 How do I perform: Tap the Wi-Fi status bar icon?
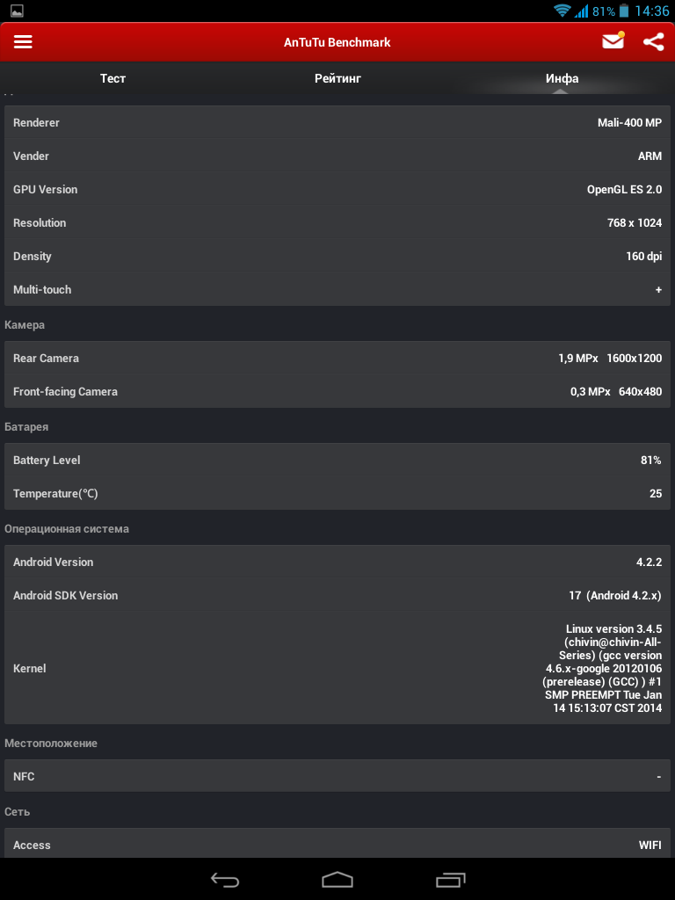562,11
